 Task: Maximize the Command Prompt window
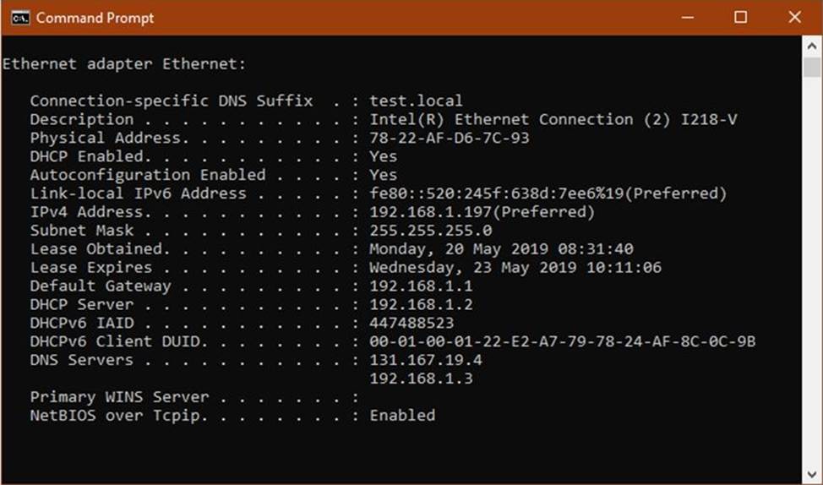pyautogui.click(x=740, y=18)
